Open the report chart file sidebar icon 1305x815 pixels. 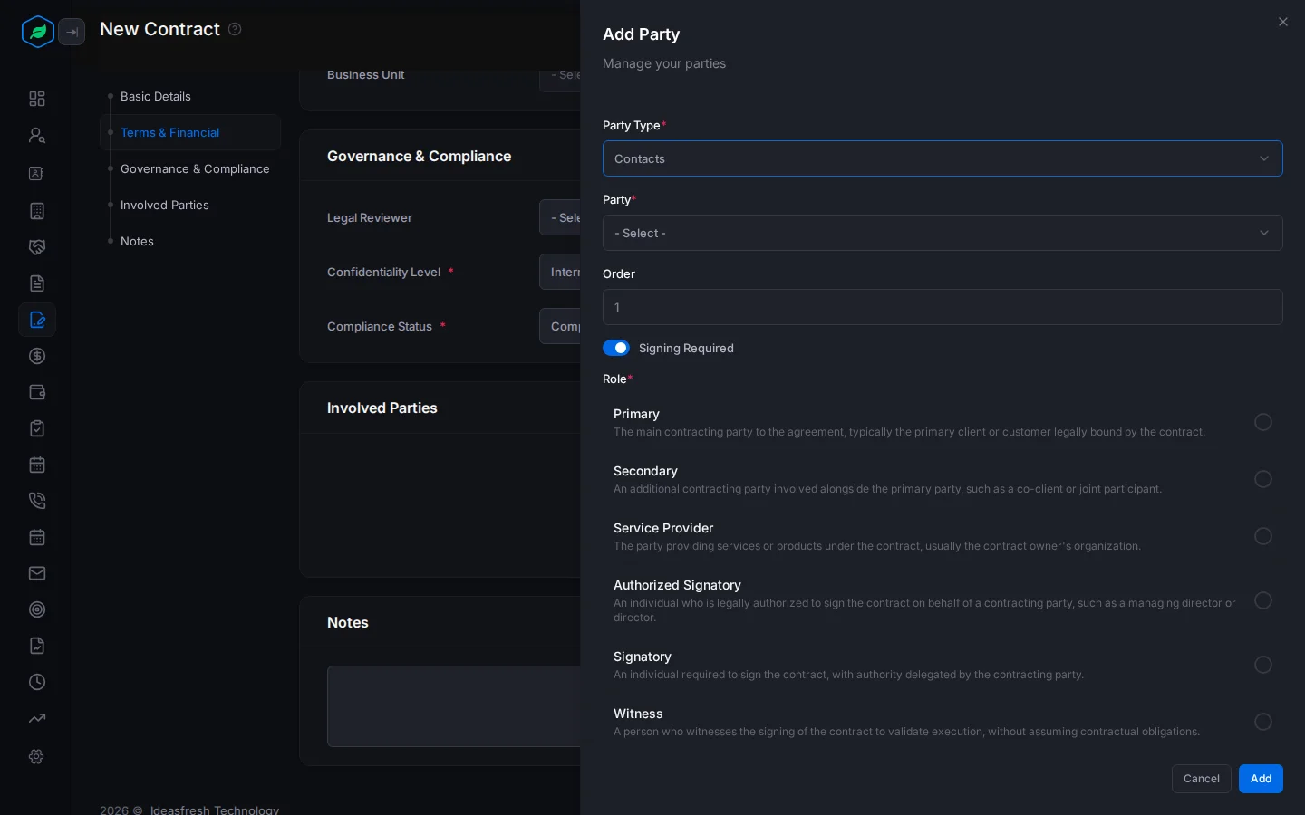click(37, 646)
